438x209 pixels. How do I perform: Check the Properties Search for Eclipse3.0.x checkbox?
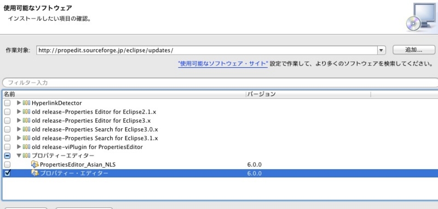coord(8,129)
